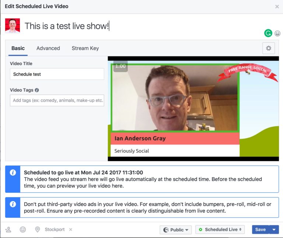Close the Edit Scheduled Live Video dialog
The image size is (283, 238).
point(277,7)
